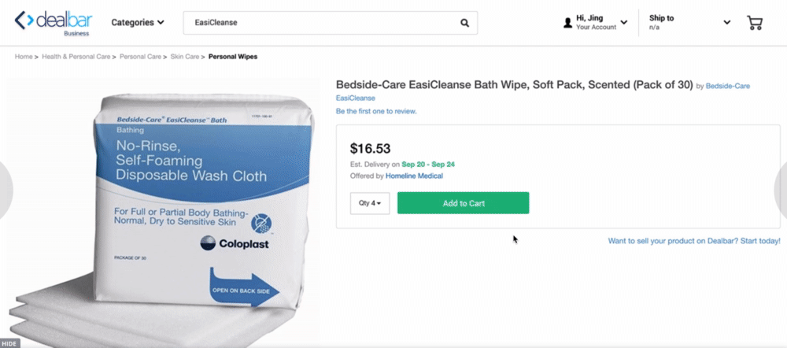
Task: Click the Add to Cart button
Action: (x=463, y=203)
